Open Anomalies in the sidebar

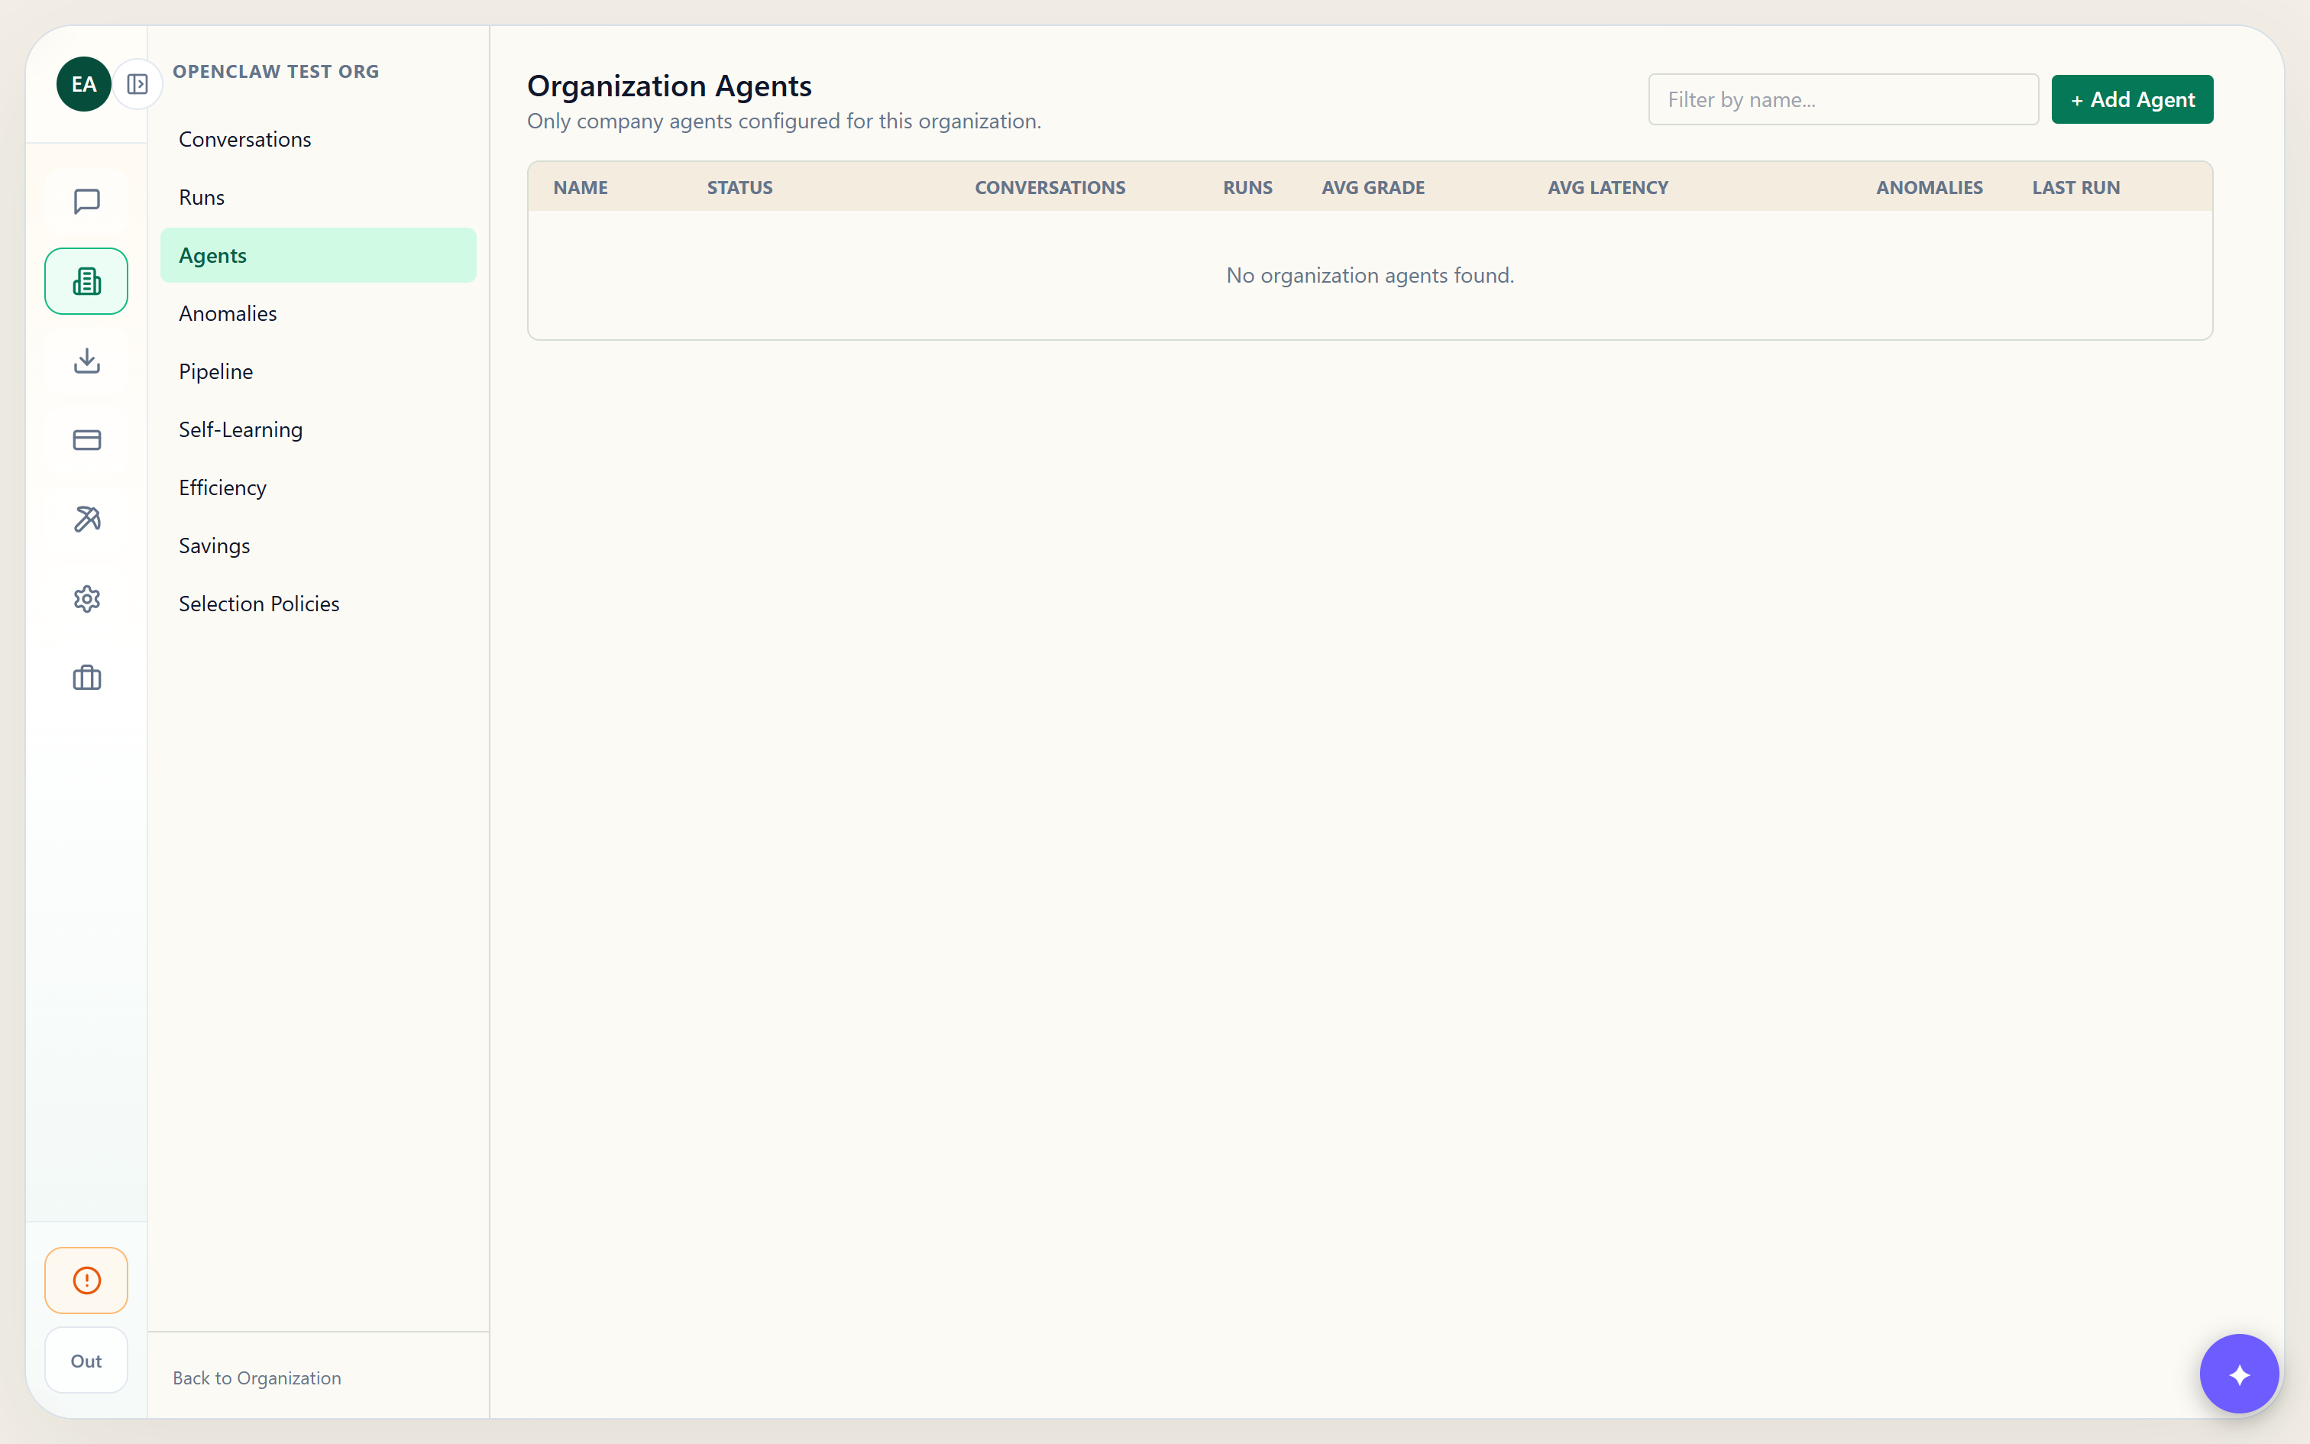point(318,313)
